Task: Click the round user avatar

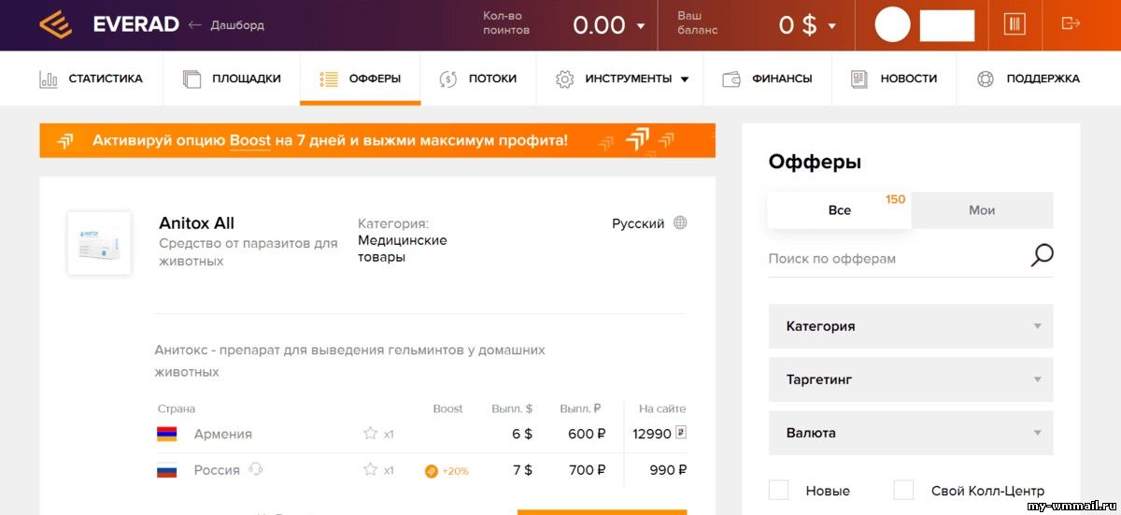Action: (892, 24)
